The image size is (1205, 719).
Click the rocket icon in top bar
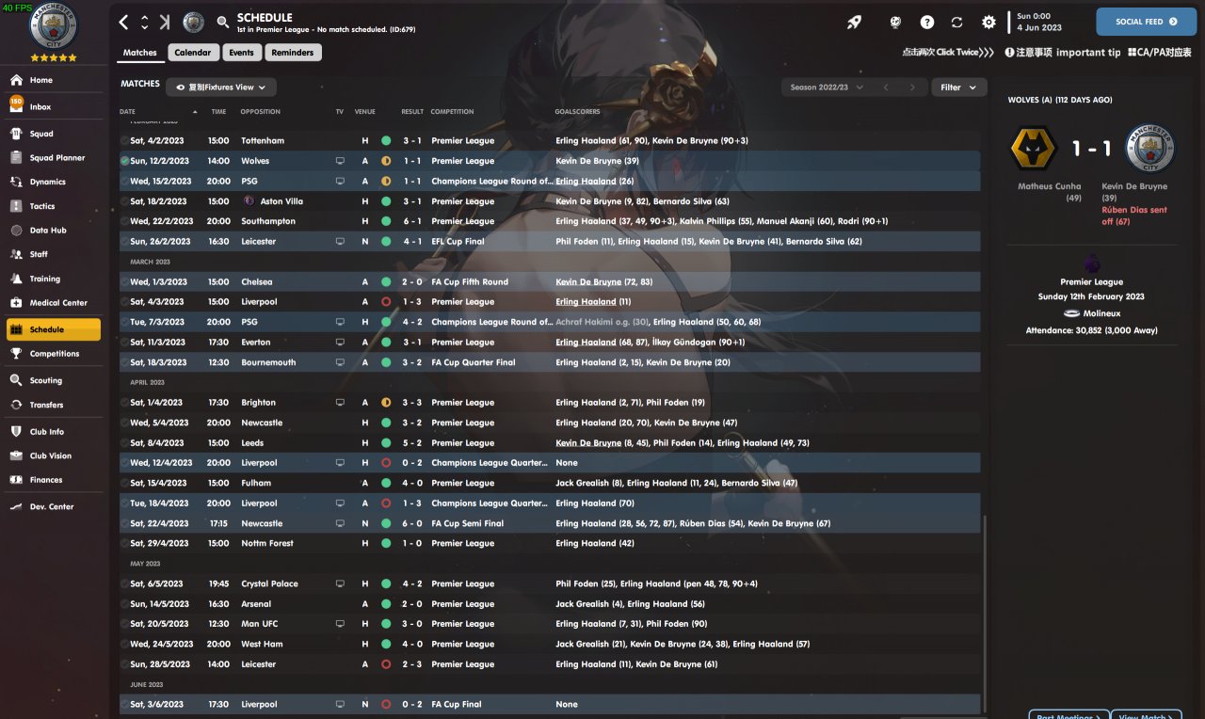click(x=854, y=22)
